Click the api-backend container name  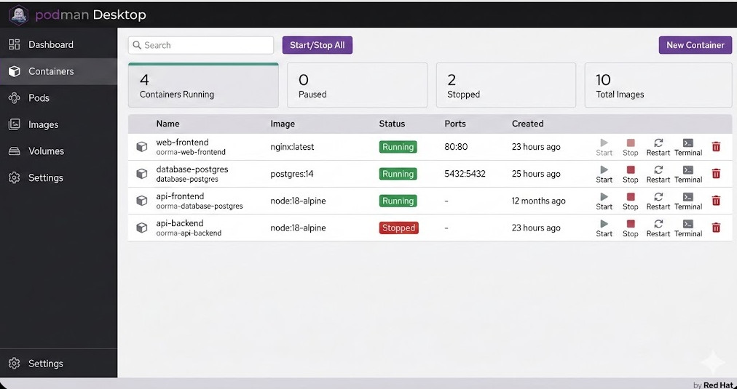click(x=180, y=223)
